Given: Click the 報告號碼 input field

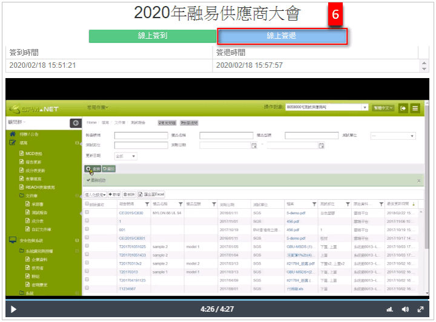Looking at the screenshot, I should click(141, 136).
